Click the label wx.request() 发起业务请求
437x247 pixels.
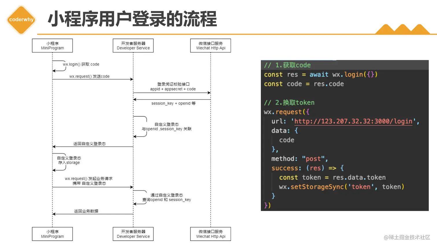click(89, 178)
